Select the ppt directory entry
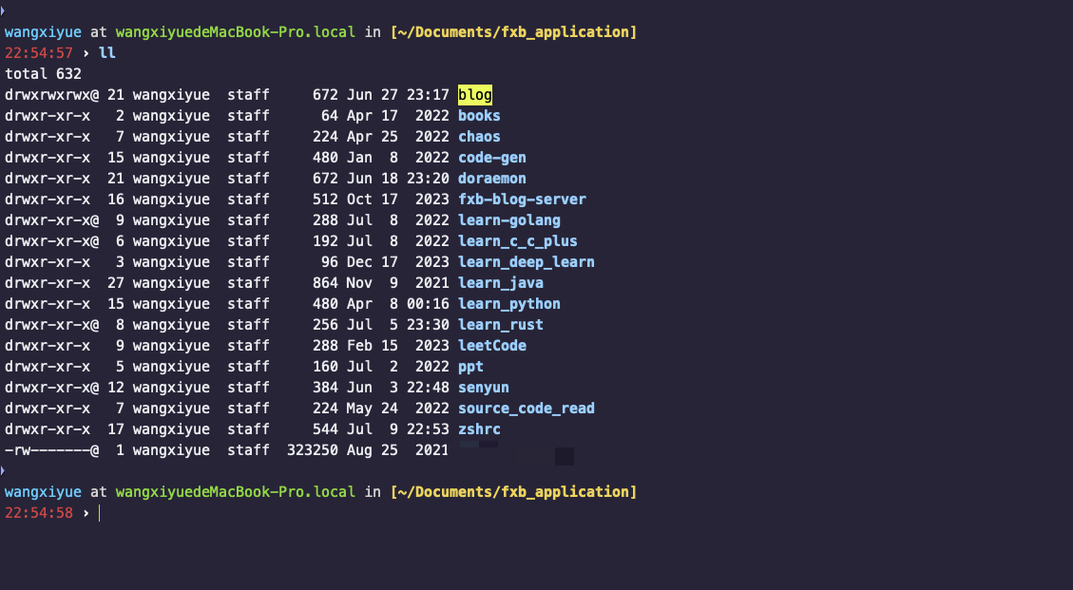The image size is (1073, 590). 470,367
